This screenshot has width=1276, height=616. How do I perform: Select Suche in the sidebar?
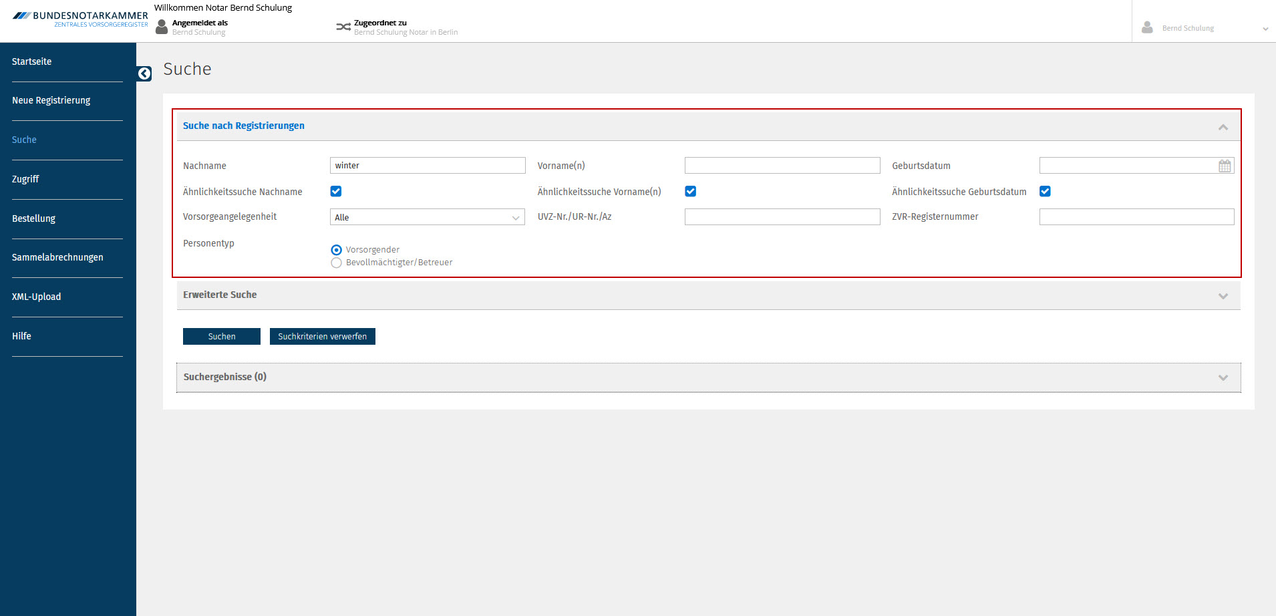click(24, 140)
